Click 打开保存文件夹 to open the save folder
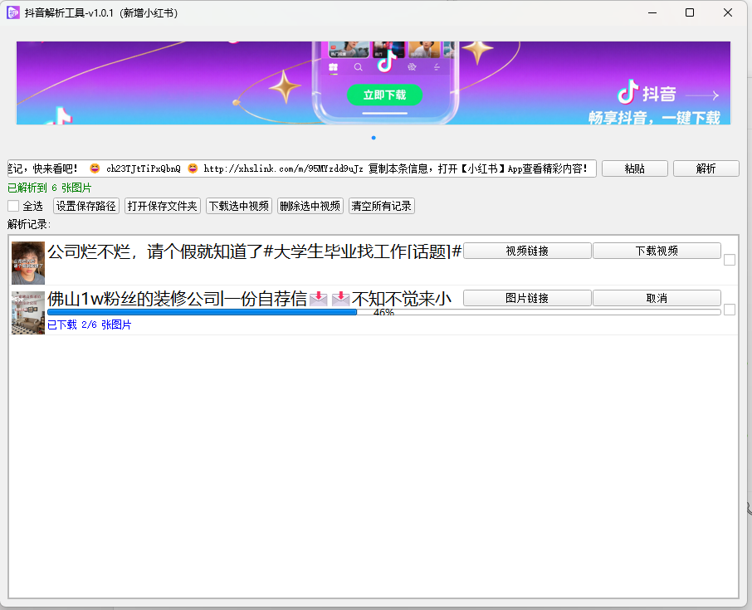Screen dimensions: 752x610 point(163,206)
